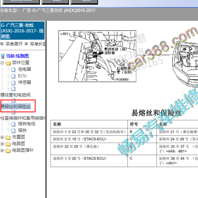Select the 部件位置 folder label

pos(21,62)
